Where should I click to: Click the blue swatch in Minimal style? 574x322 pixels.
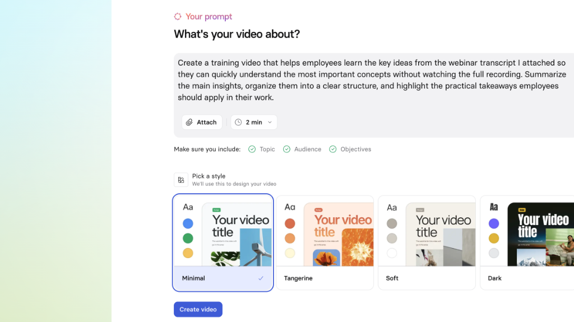click(x=188, y=223)
